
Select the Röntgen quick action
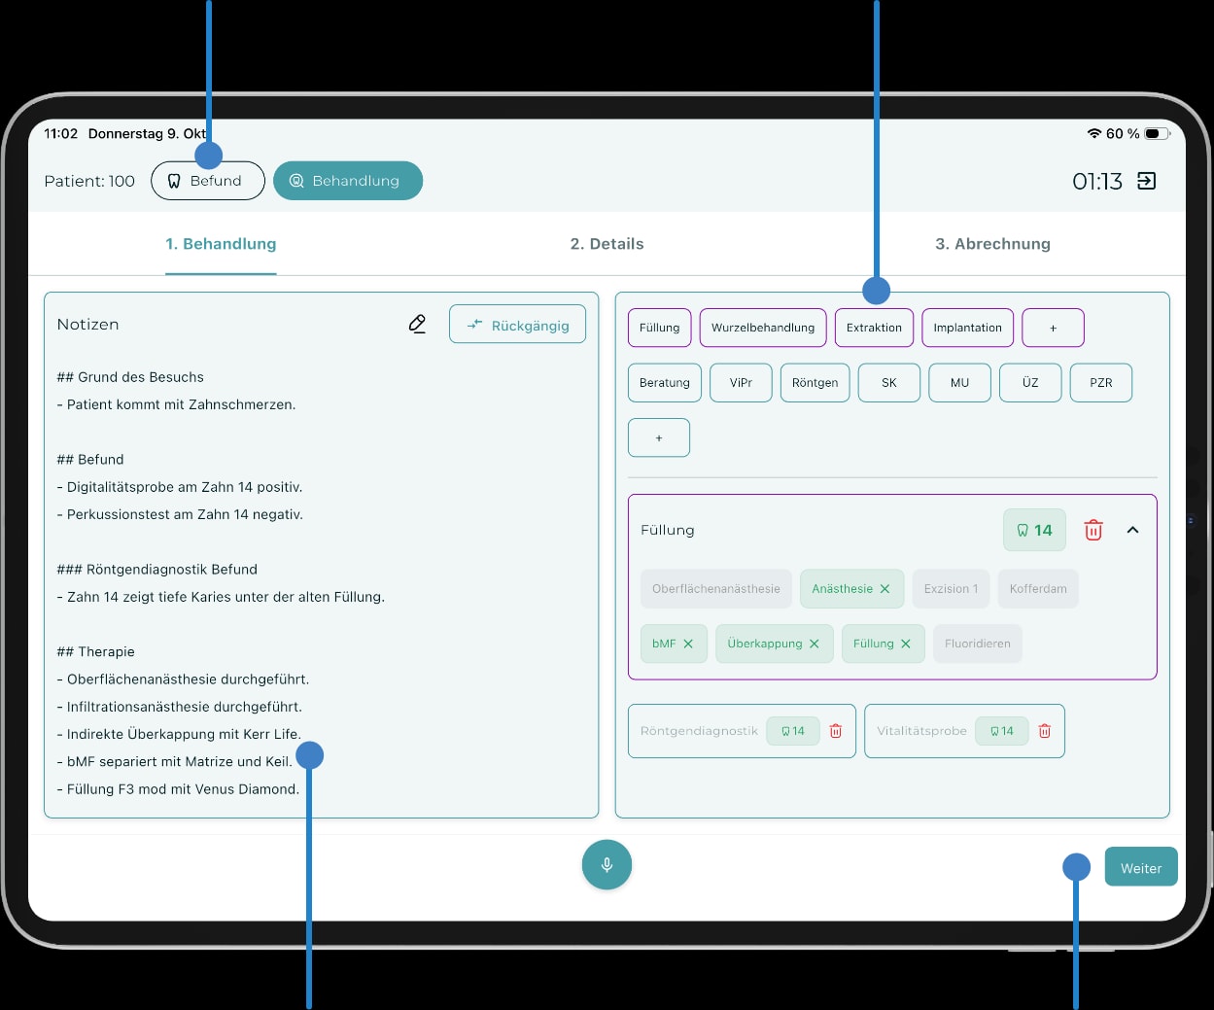815,383
